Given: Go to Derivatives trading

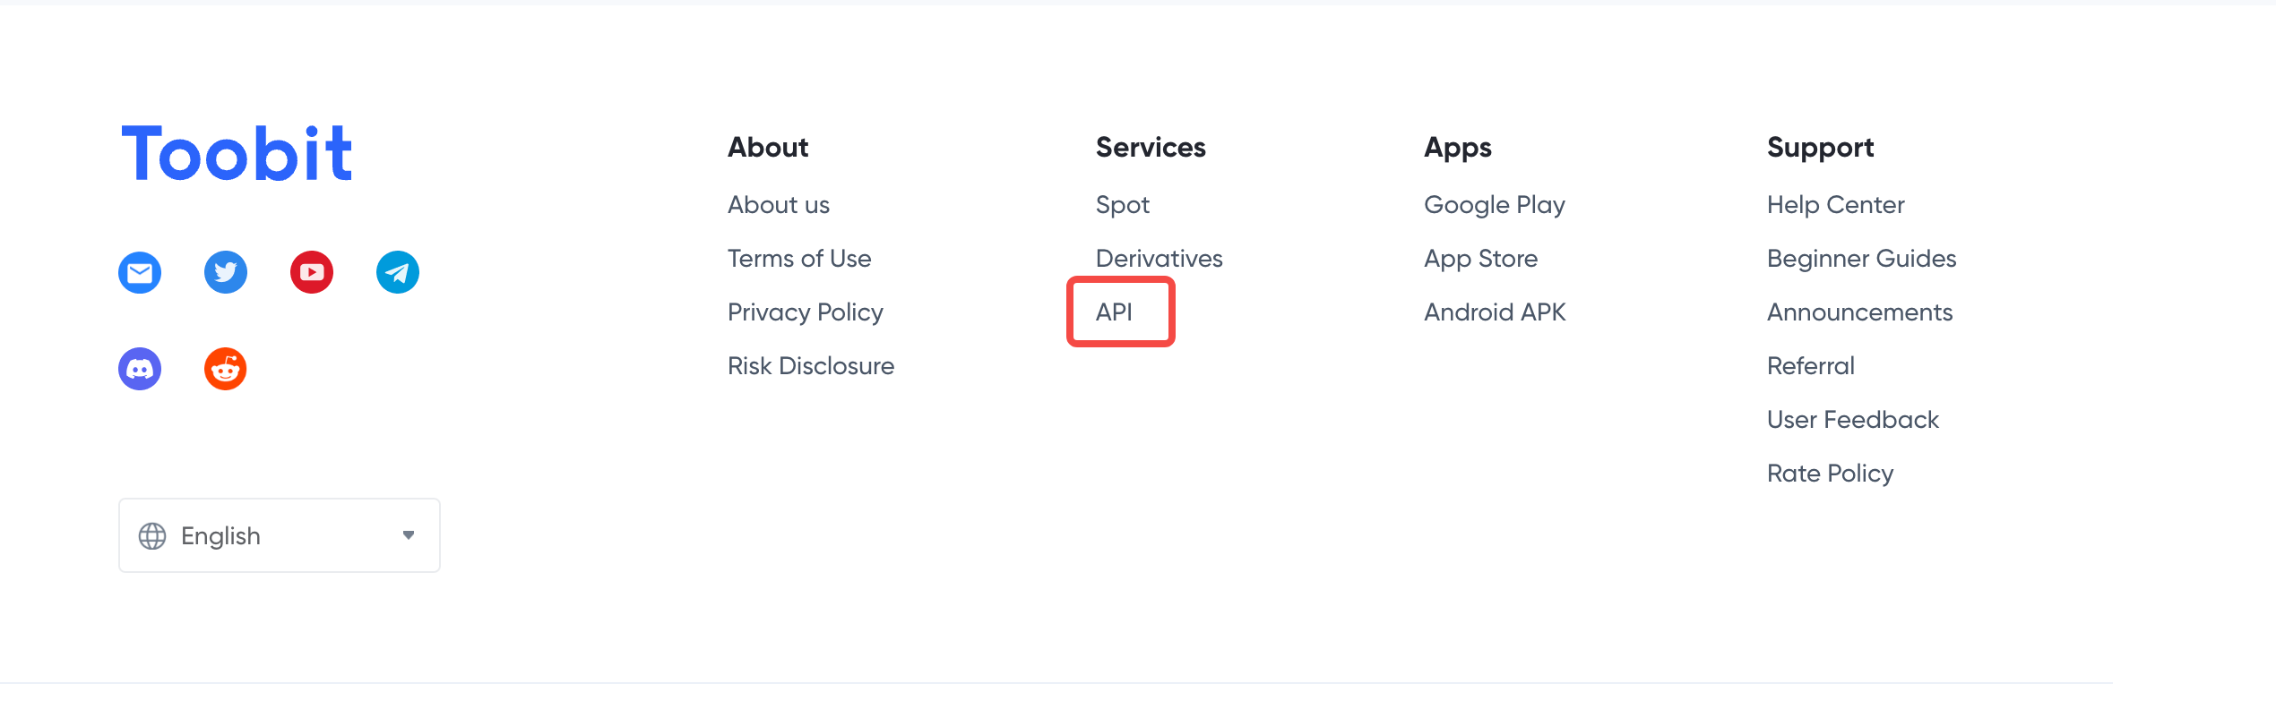Looking at the screenshot, I should (x=1160, y=259).
